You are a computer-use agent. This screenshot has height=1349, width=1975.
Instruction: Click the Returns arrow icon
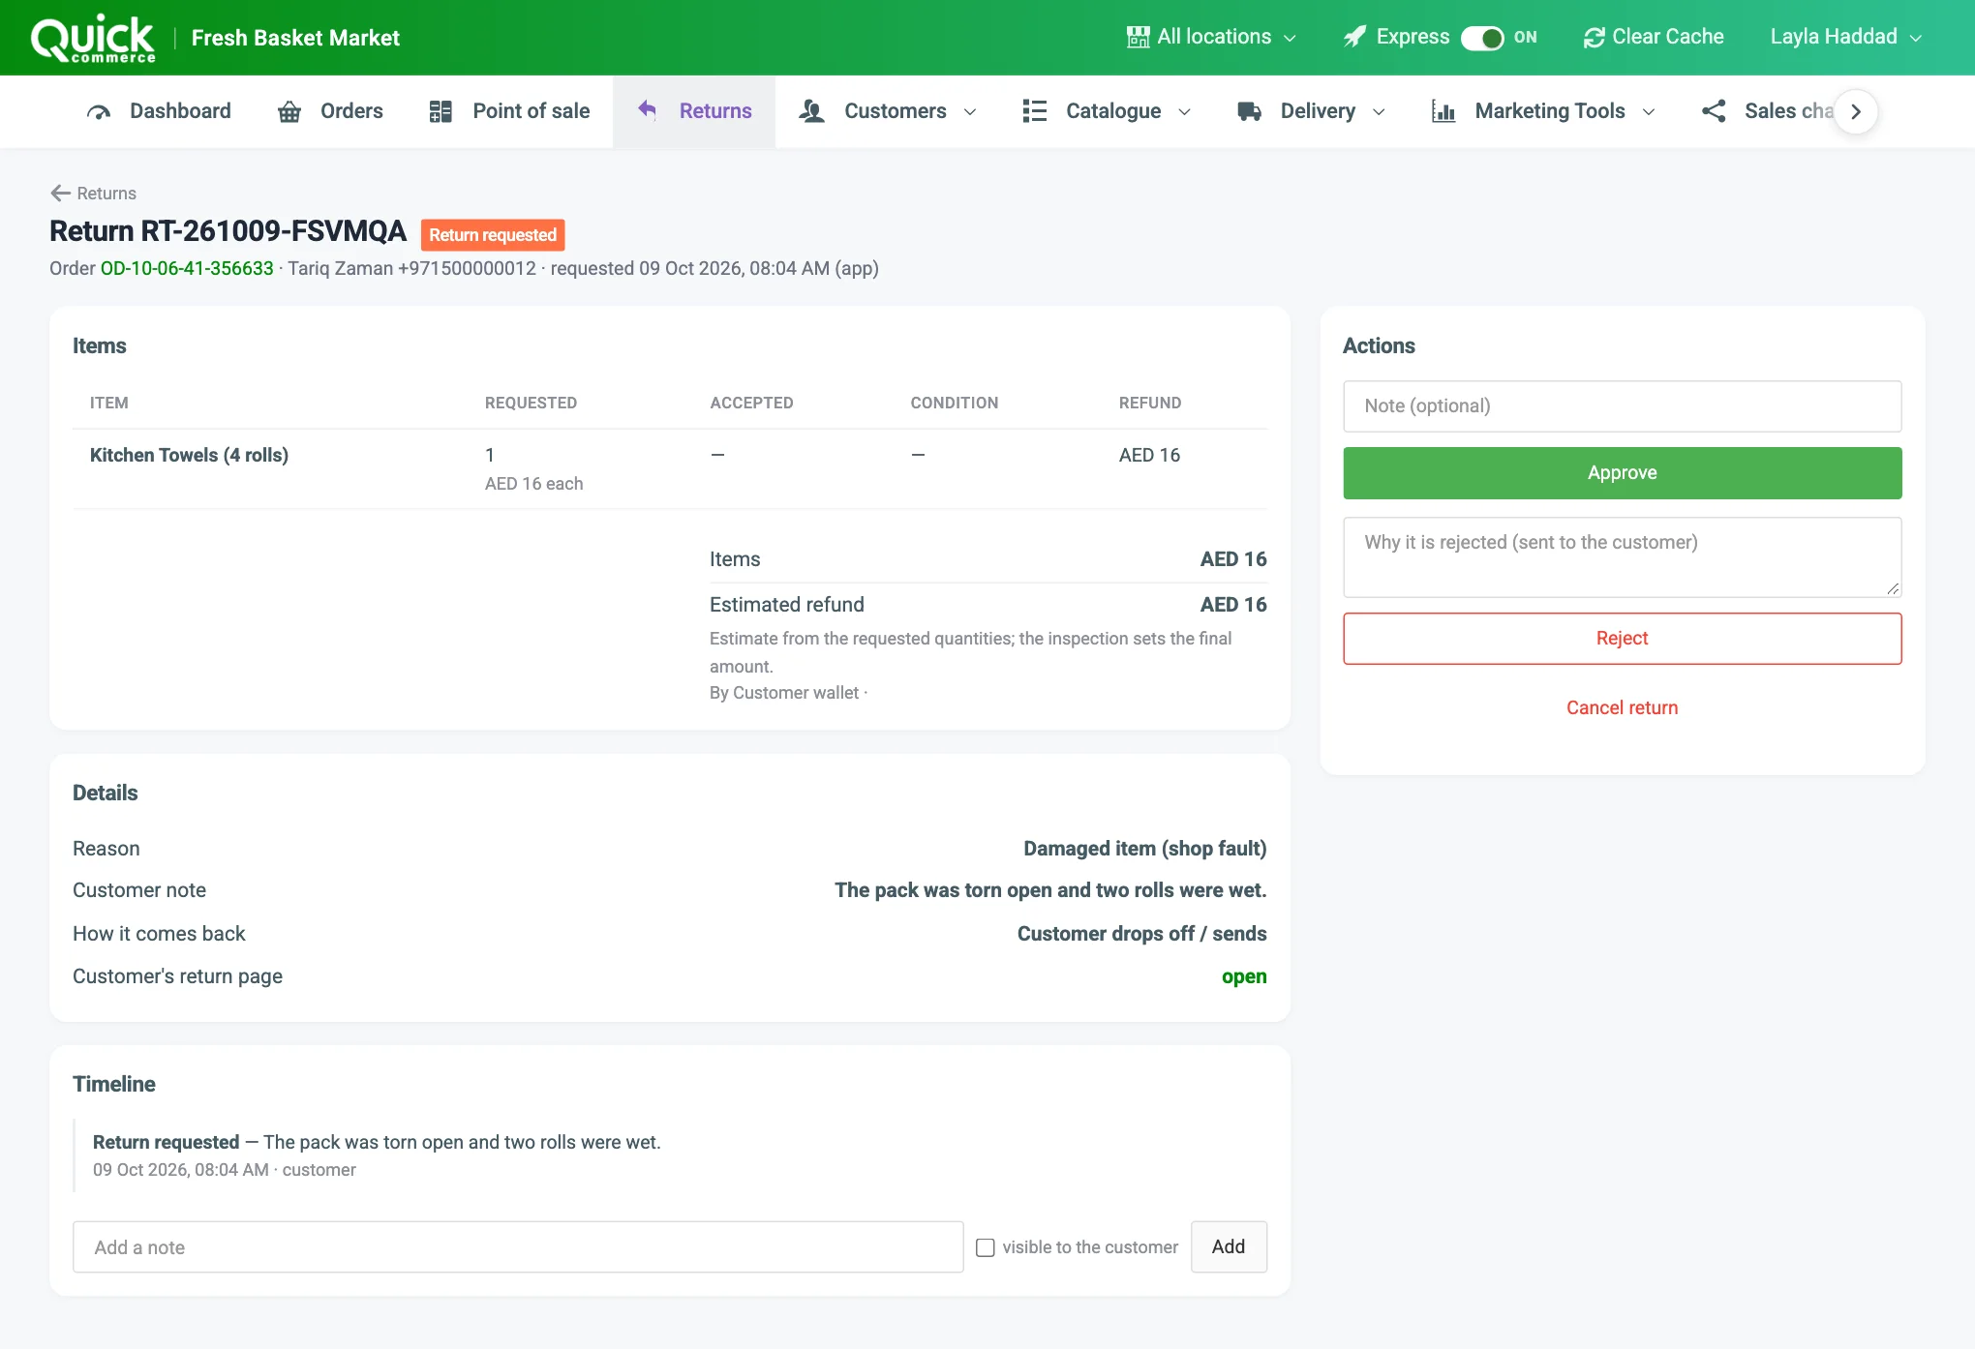[x=647, y=109]
